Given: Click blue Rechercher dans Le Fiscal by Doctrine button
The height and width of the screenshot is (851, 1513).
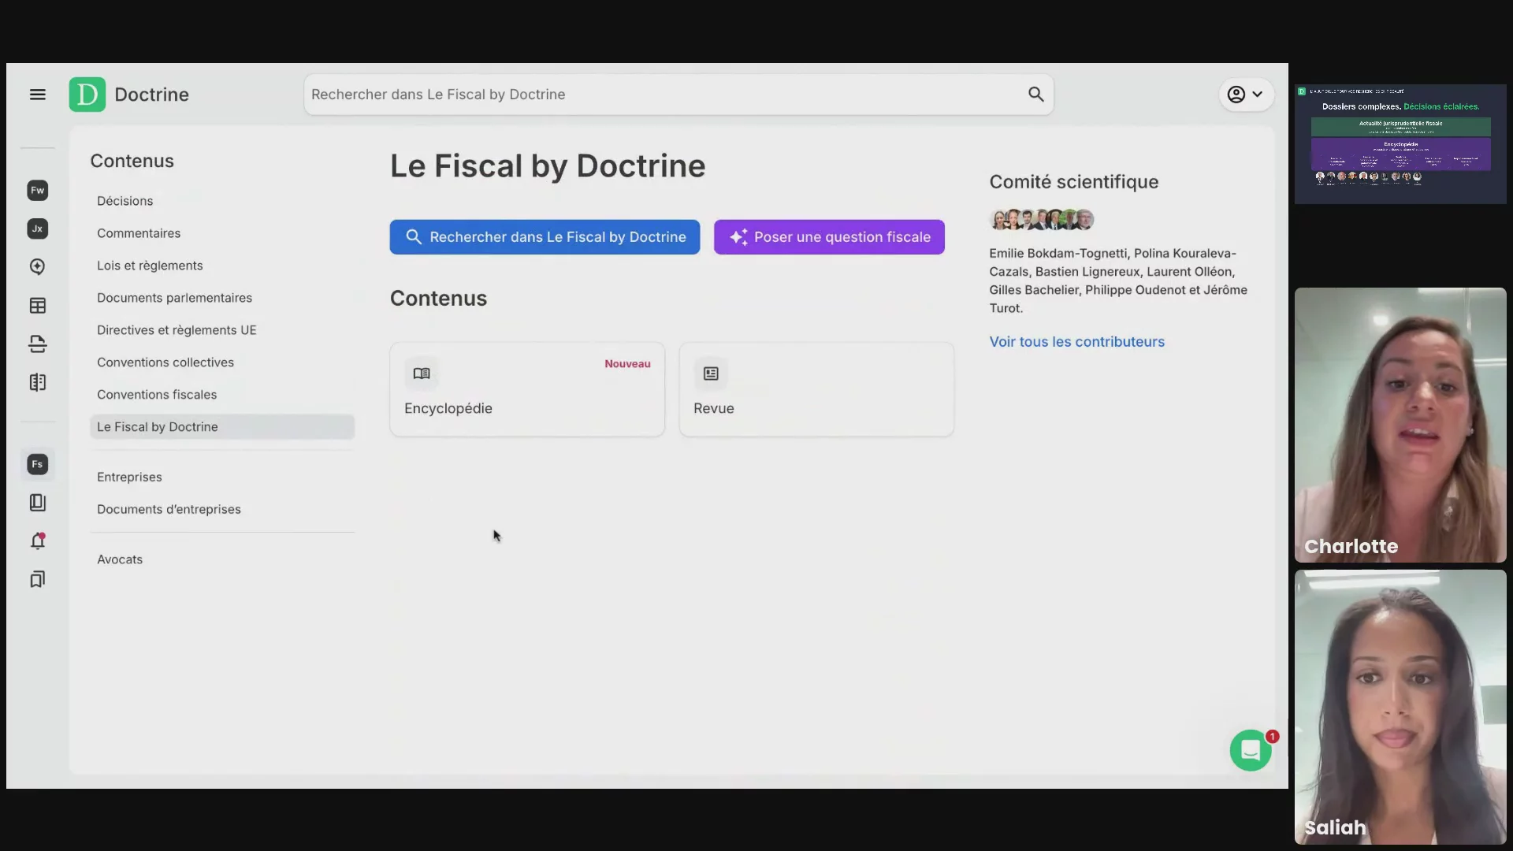Looking at the screenshot, I should tap(545, 237).
